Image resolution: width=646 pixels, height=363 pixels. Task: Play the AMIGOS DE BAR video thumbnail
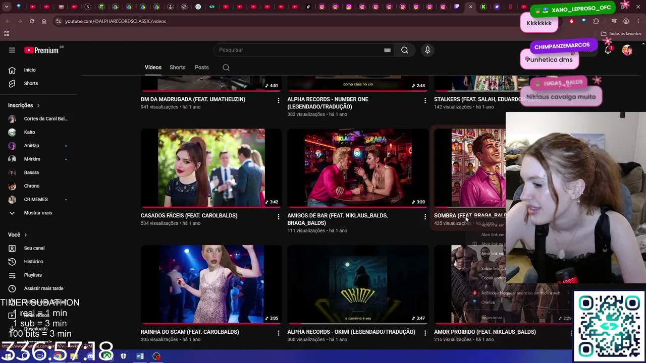click(358, 168)
